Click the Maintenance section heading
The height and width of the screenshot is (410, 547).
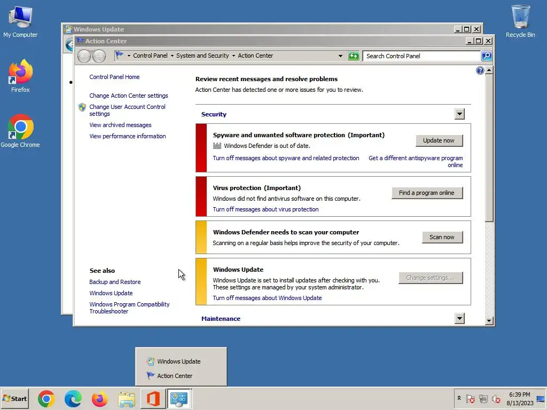point(221,318)
